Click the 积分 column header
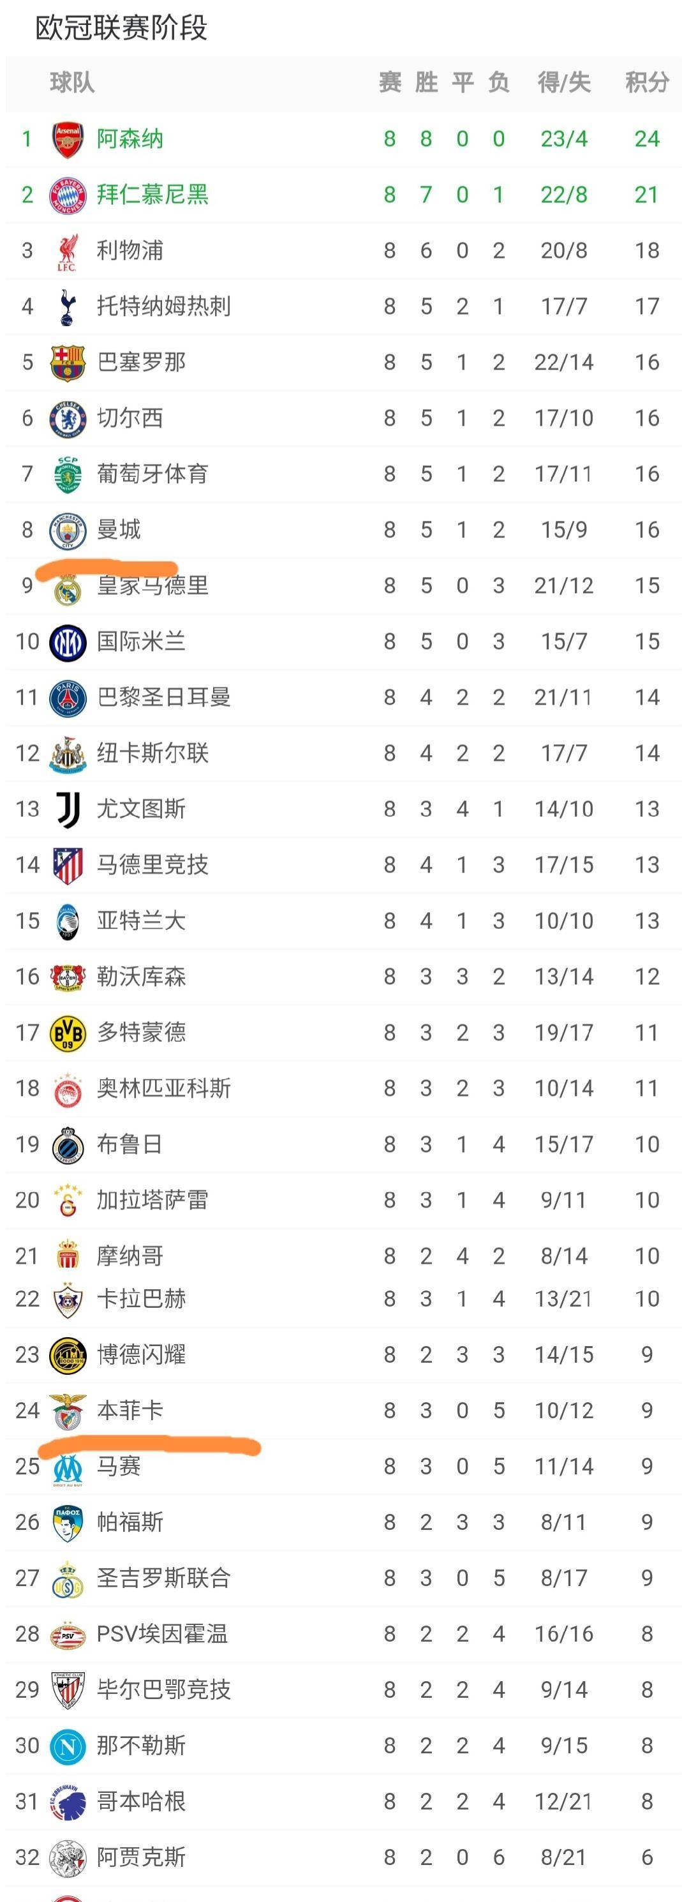 click(646, 83)
